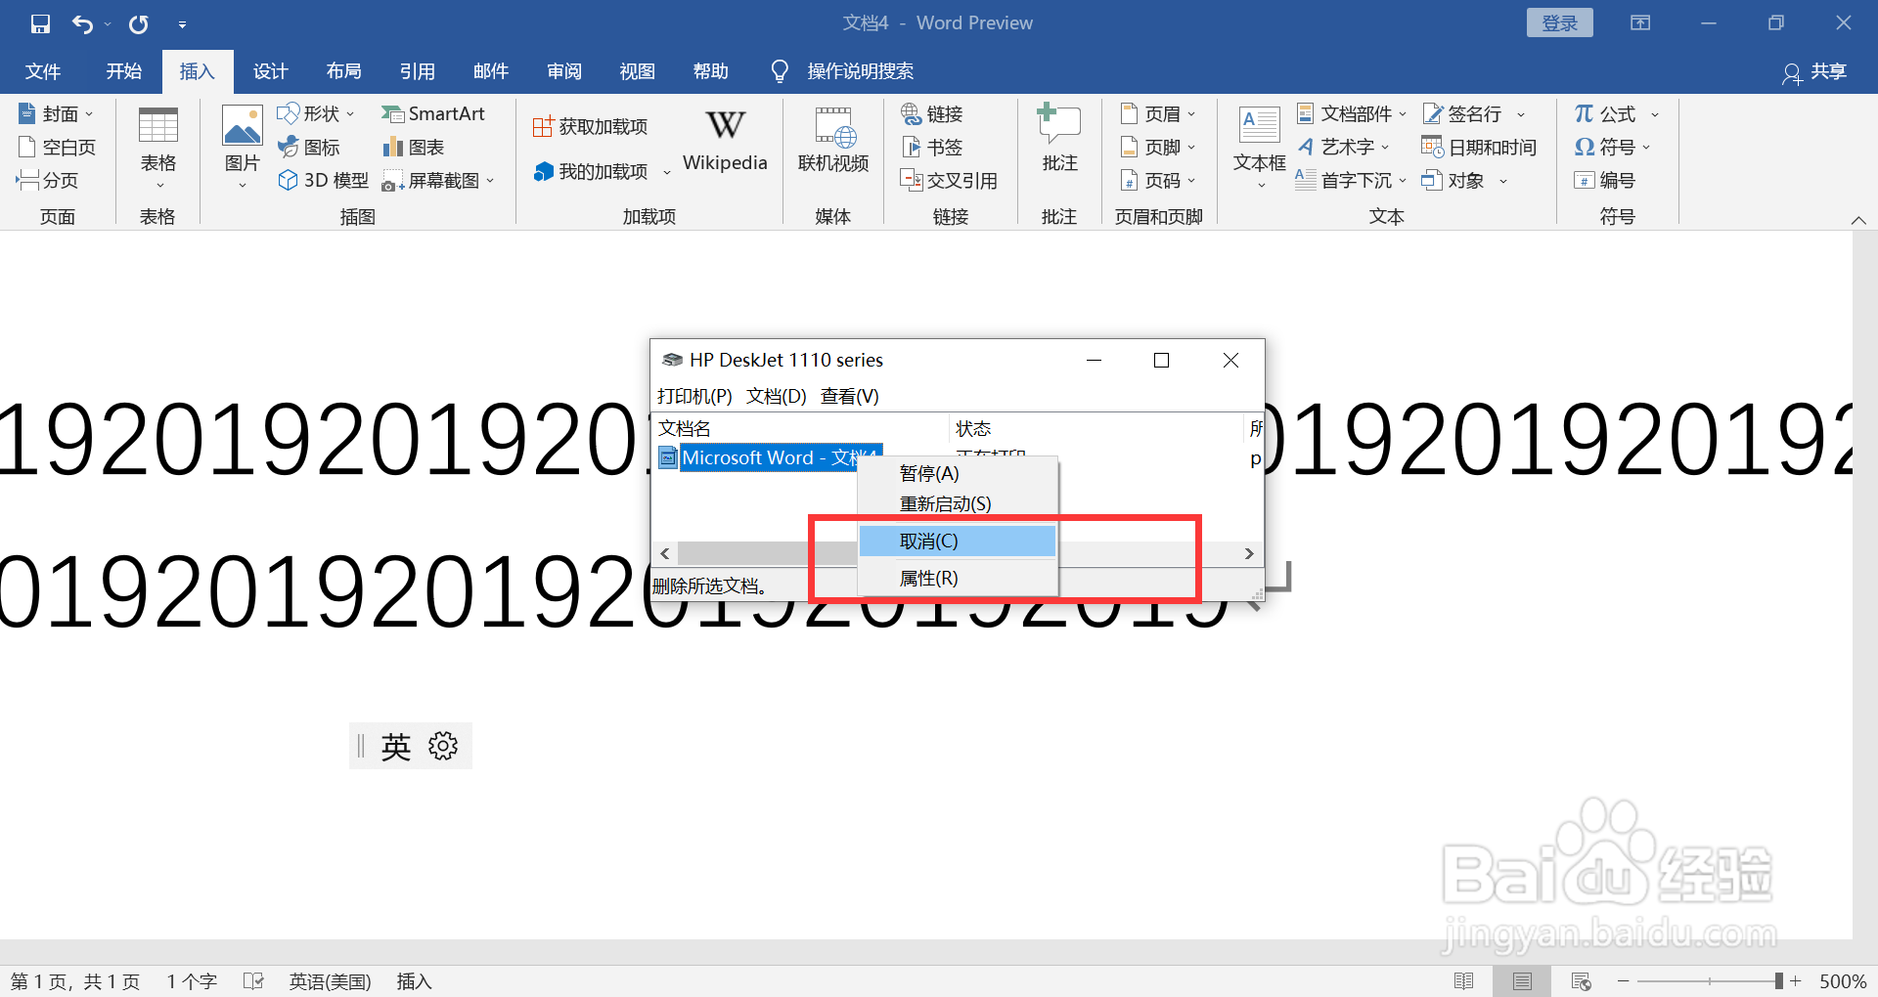The height and width of the screenshot is (997, 1878).
Task: Cancel printing via 取消(C)
Action: pos(927,541)
